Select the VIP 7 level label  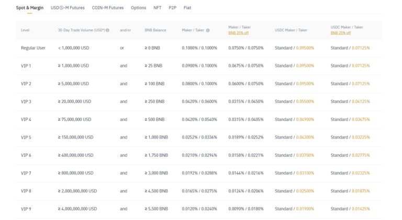[x=26, y=173]
